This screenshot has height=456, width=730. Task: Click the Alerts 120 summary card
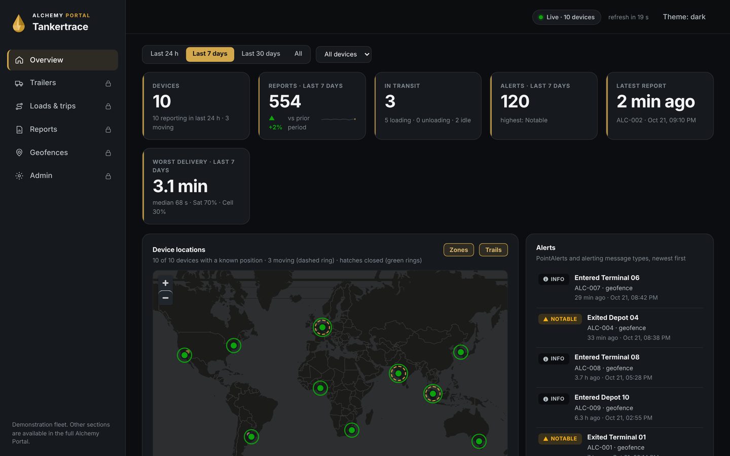click(x=544, y=106)
